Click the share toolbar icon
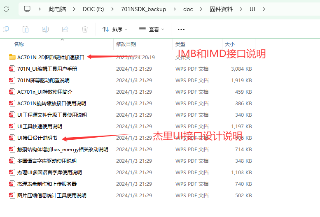 coord(65,29)
